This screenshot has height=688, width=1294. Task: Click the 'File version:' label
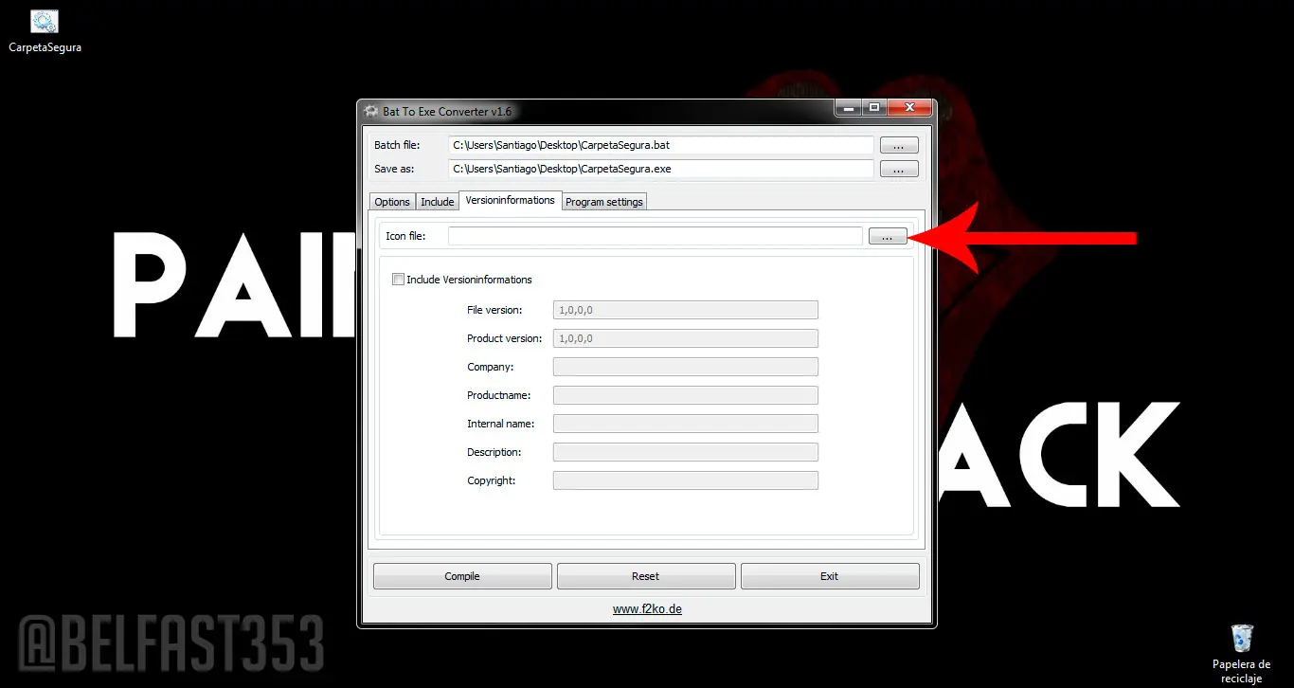tap(494, 310)
